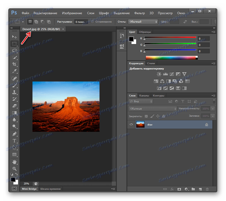Add Color Balance adjustment

pos(162,81)
